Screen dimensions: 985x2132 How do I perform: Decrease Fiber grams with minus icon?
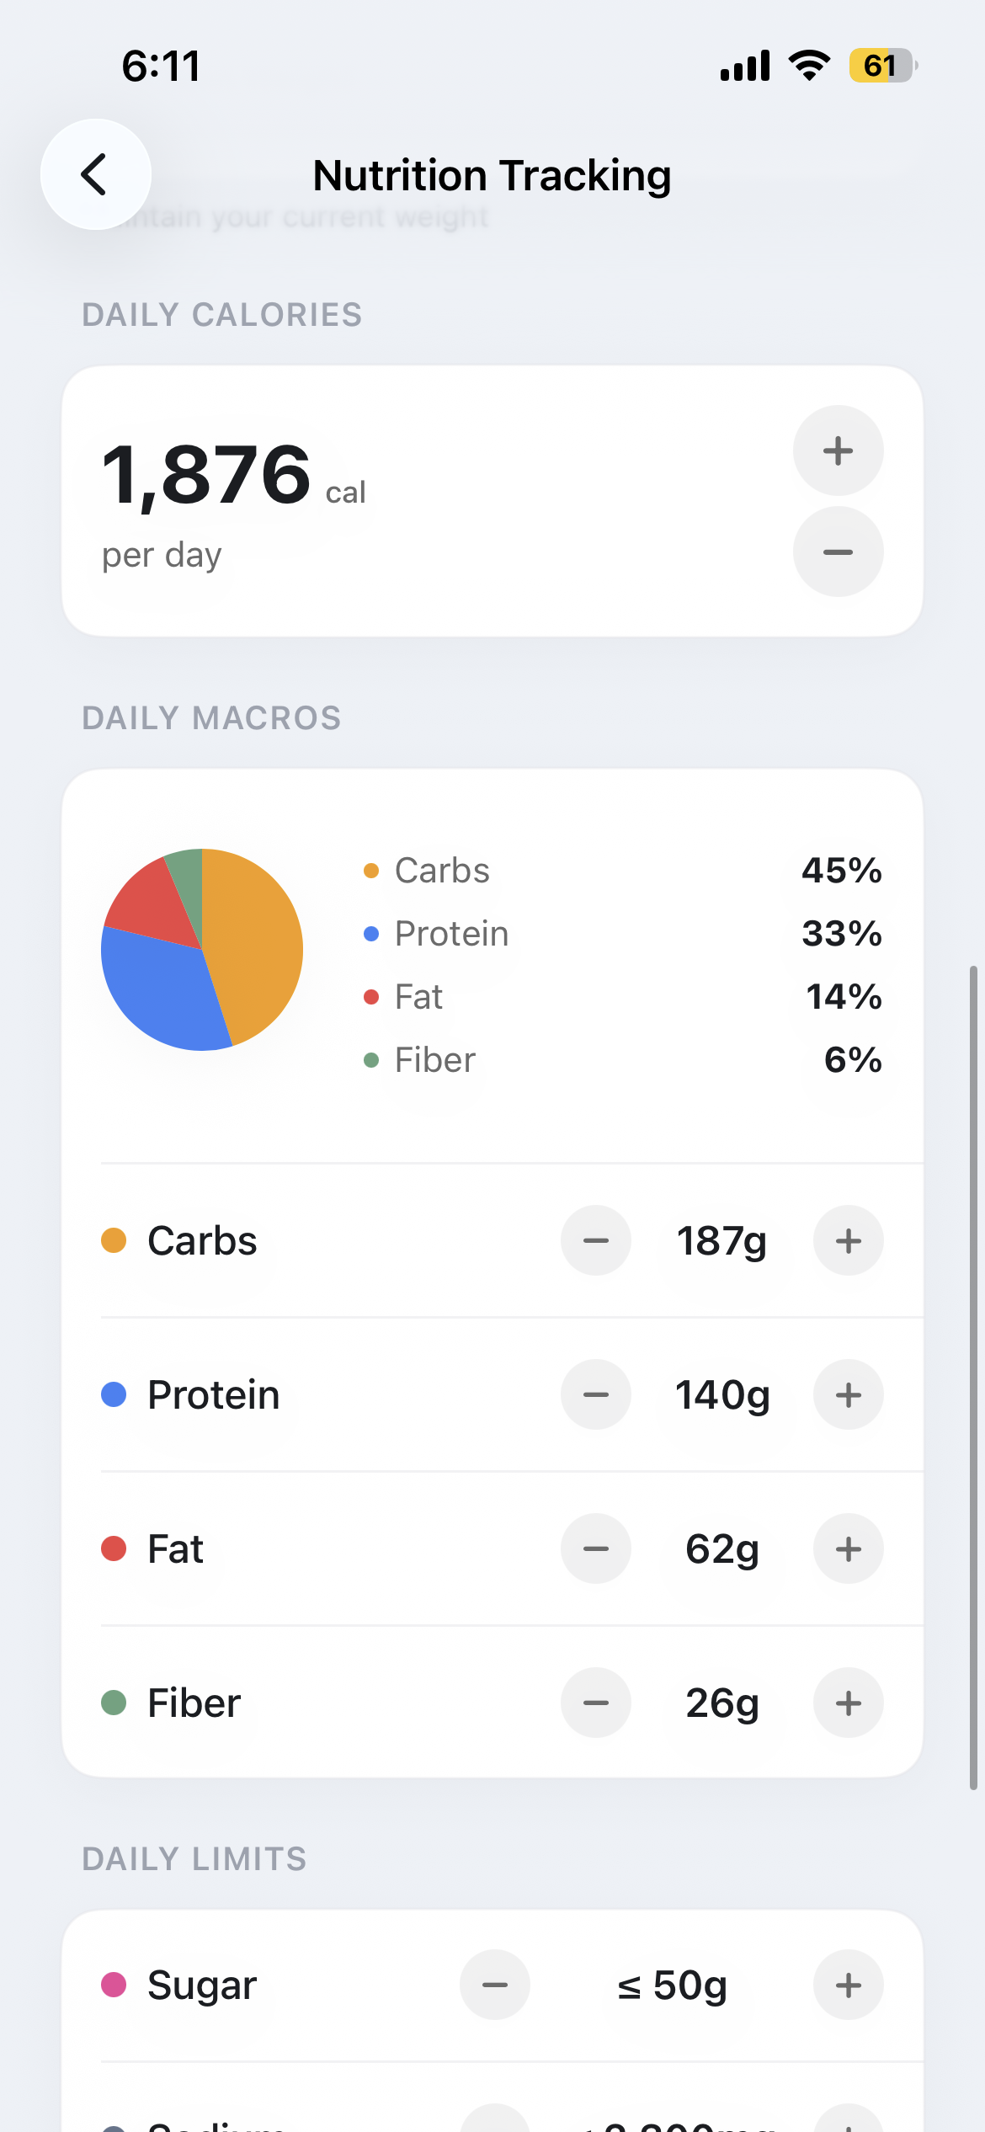click(x=595, y=1703)
